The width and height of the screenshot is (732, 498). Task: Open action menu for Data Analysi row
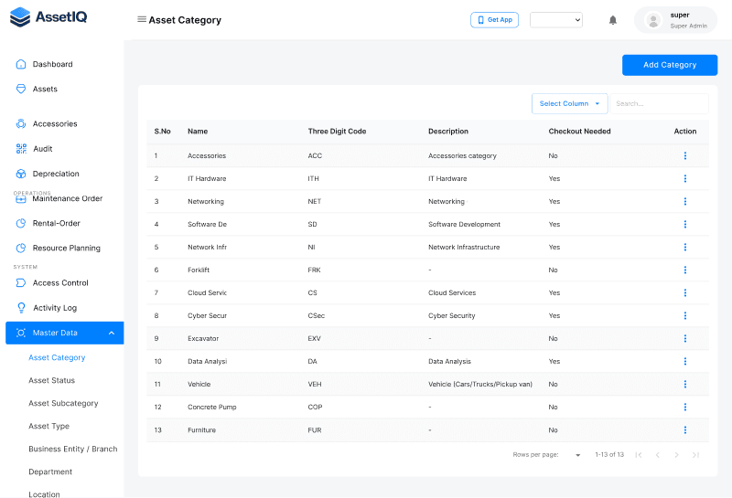point(684,361)
